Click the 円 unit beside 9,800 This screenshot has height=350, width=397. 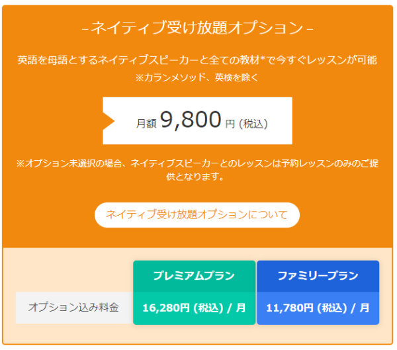point(230,124)
